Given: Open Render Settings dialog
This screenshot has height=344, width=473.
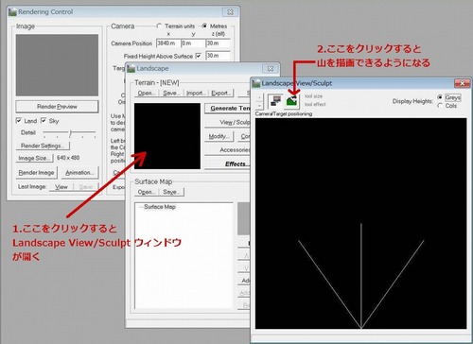Looking at the screenshot, I should (x=43, y=146).
